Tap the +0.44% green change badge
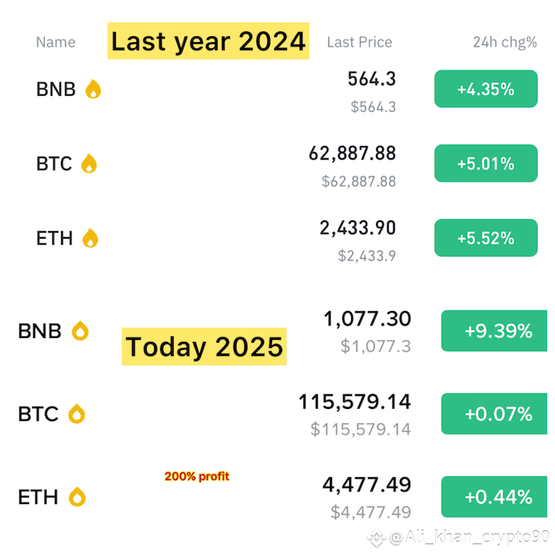The width and height of the screenshot is (555, 555). (x=495, y=497)
